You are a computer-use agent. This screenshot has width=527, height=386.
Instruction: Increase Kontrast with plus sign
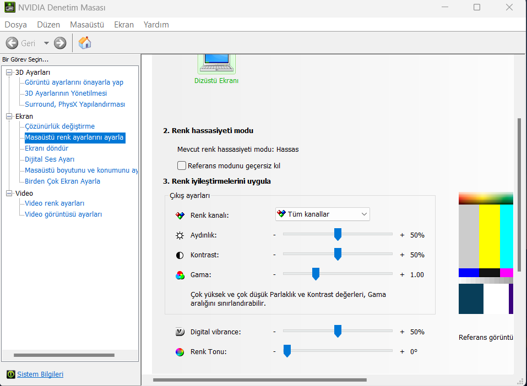click(402, 255)
